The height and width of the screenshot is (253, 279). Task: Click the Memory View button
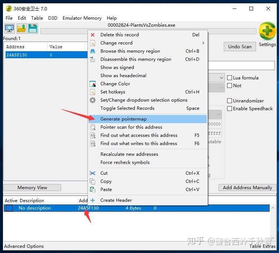[32, 188]
